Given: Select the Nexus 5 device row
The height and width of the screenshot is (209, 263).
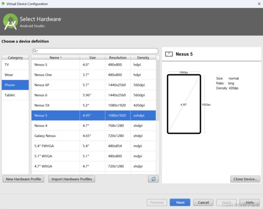Looking at the screenshot, I should tap(93, 115).
